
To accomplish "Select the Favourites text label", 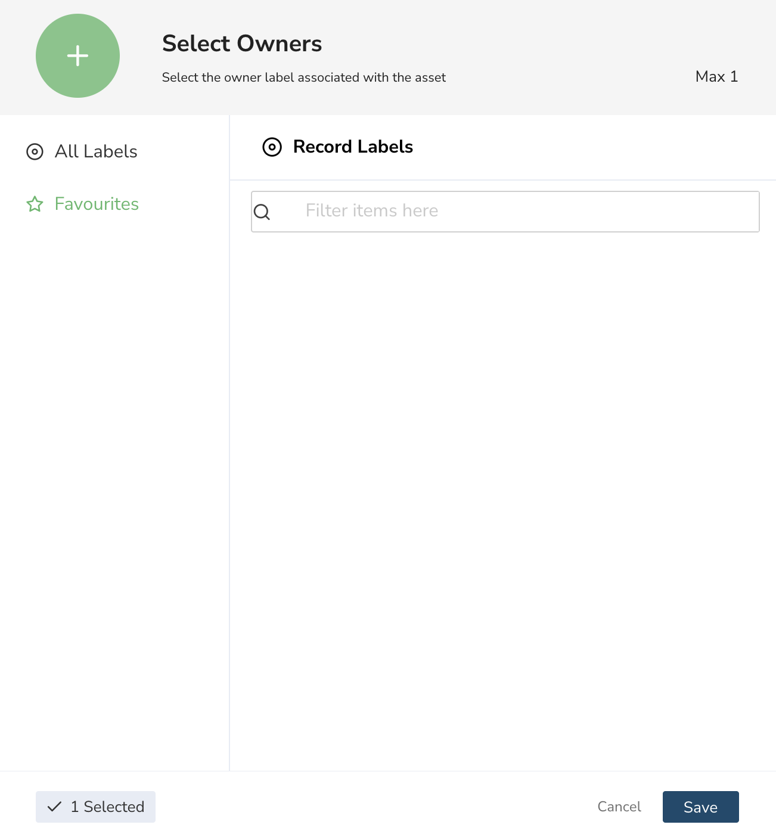I will click(97, 204).
